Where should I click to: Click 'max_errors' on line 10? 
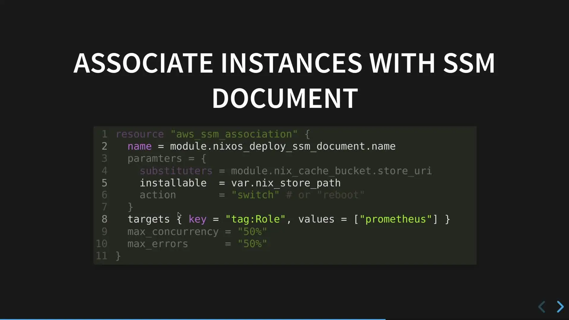[158, 244]
